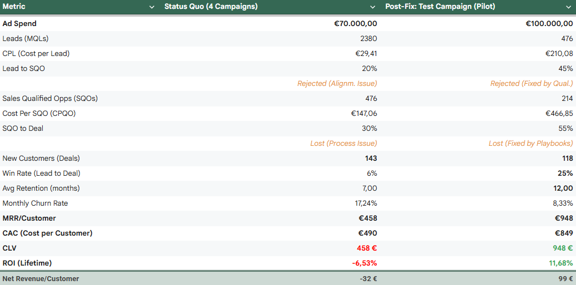Click the Cost Per SQO (CPQO) label
576x285 pixels.
39,114
